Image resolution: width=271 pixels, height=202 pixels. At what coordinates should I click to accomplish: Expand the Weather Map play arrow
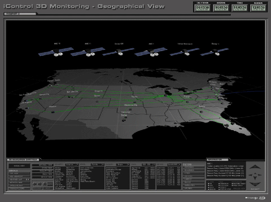click(x=28, y=180)
